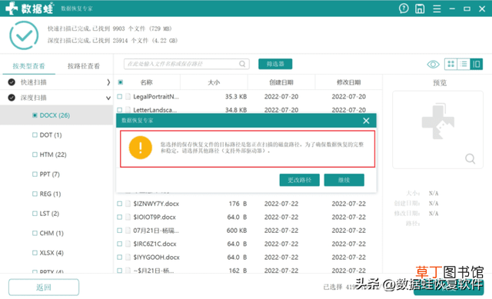
Task: Click the 600 KB size cell
Action: (x=237, y=231)
